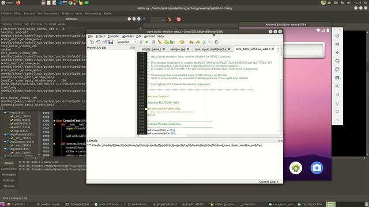Screen dimensions: 369x207
Task: Click the emulator Home circle icon
Action: coord(337,103)
